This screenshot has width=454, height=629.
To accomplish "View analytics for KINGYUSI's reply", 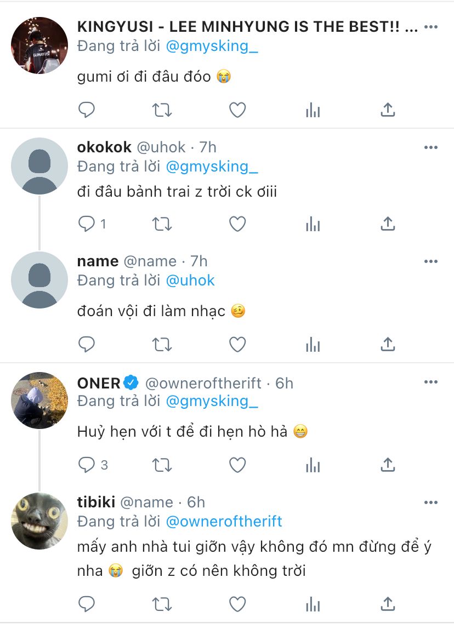I will (x=313, y=110).
